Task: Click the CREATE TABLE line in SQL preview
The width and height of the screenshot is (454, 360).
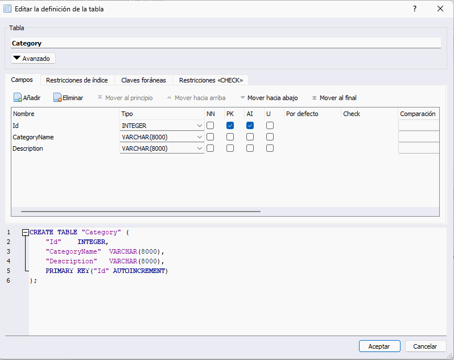Action: tap(79, 232)
